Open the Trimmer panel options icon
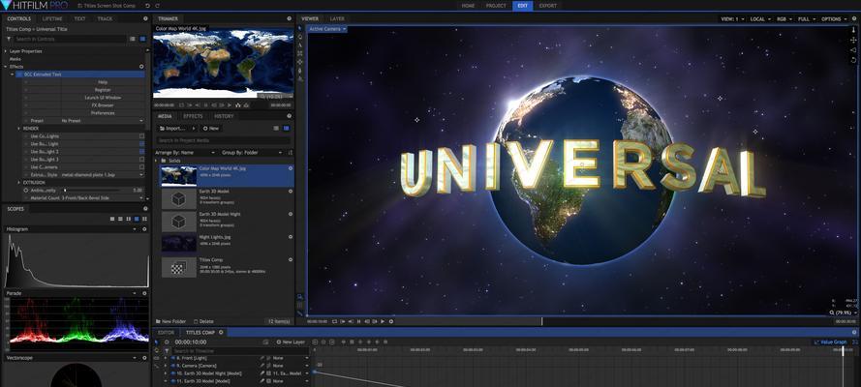 289,18
